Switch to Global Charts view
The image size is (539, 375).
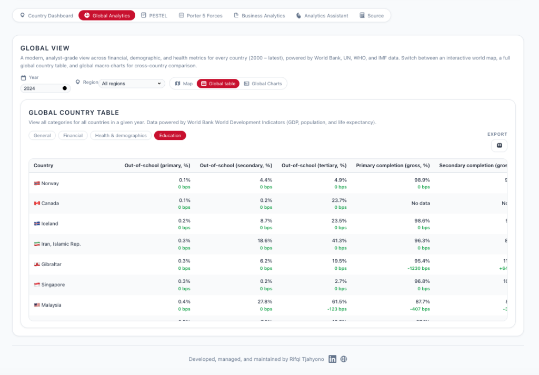click(263, 84)
